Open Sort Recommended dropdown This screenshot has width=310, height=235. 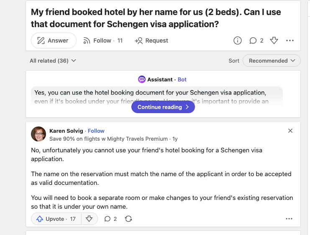coord(272,61)
